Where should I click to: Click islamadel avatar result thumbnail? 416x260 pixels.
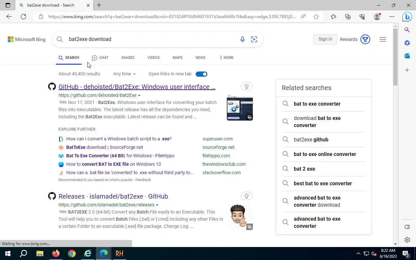click(240, 217)
